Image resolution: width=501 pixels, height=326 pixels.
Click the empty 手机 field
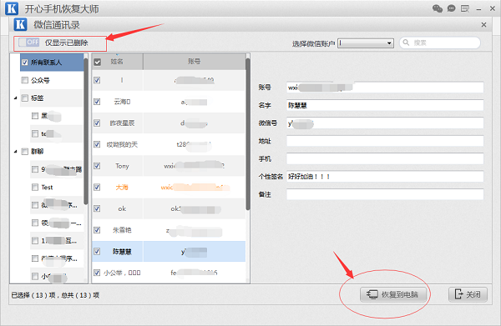pyautogui.click(x=385, y=159)
